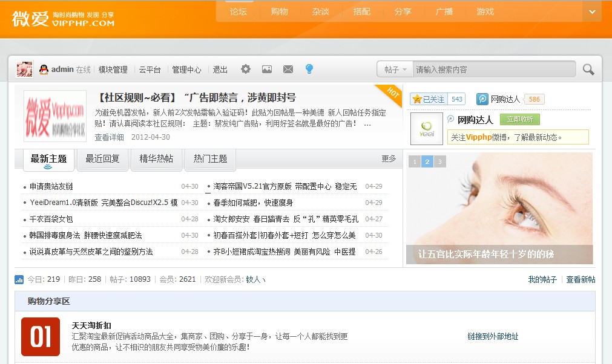Open the 论坛 menu in the navigation bar
This screenshot has width=612, height=364.
[x=237, y=11]
